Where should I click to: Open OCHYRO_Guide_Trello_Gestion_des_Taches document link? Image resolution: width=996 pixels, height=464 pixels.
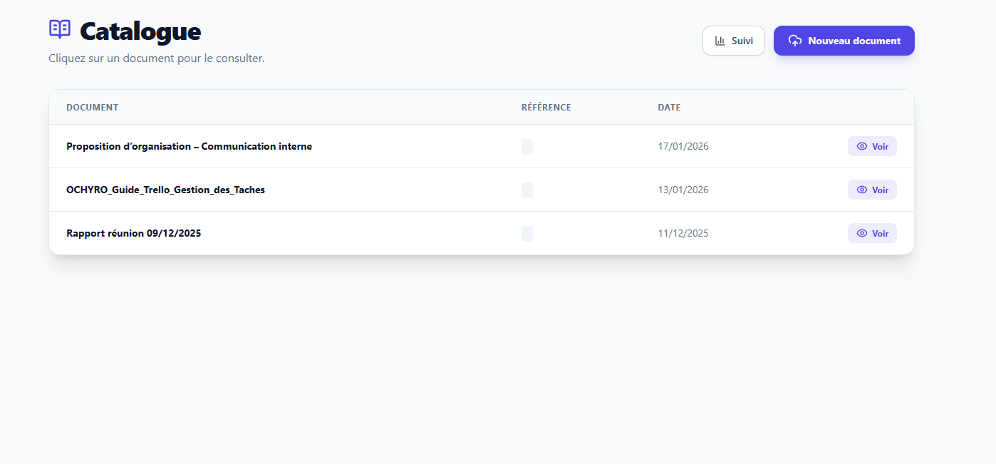[165, 190]
